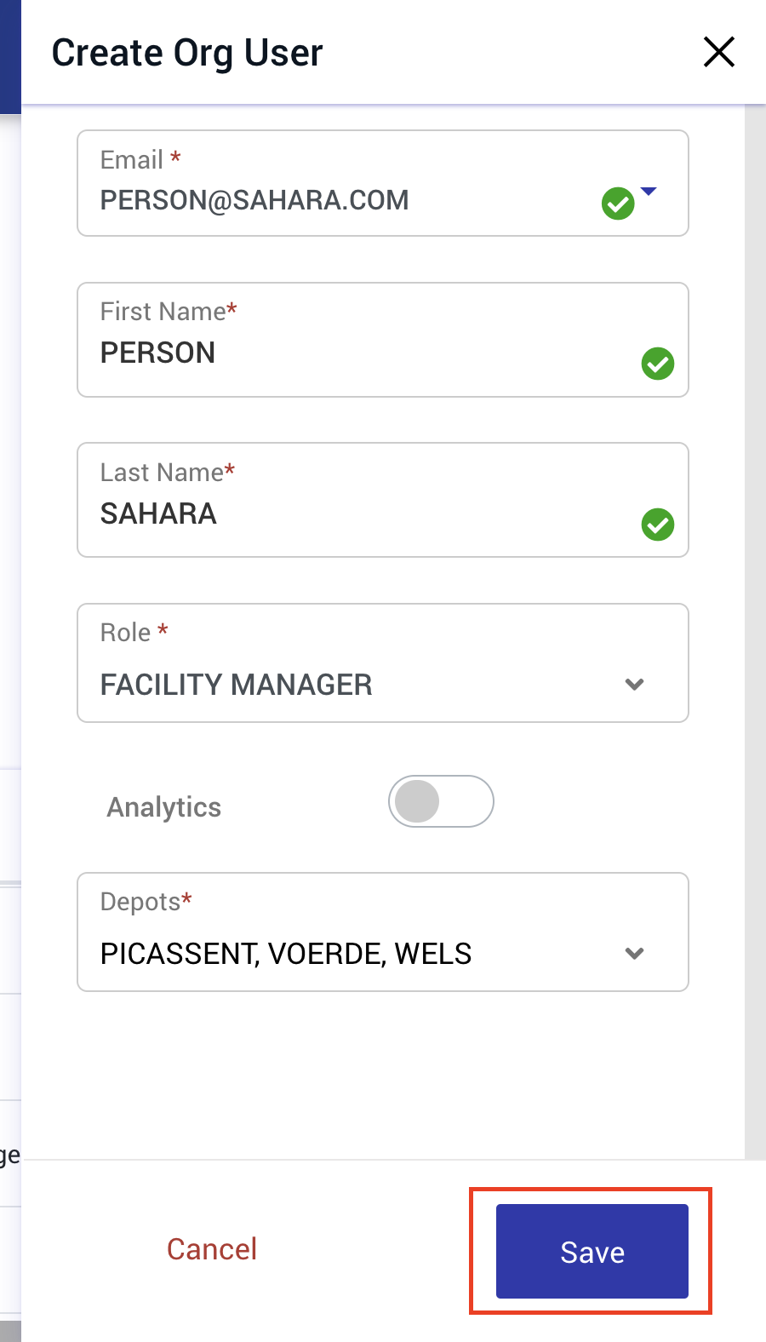Viewport: 766px width, 1342px height.
Task: Click the First Name green checkmark
Action: pyautogui.click(x=657, y=364)
